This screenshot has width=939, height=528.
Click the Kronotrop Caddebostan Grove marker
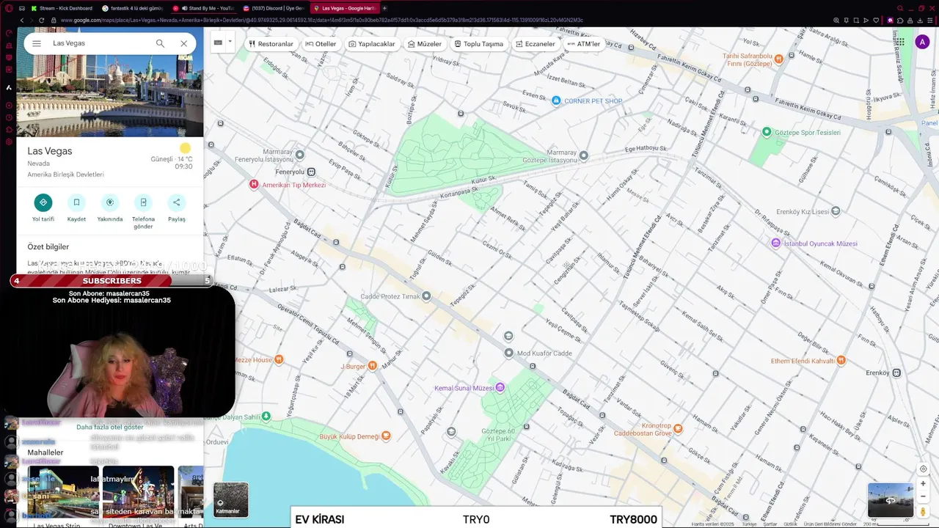(x=678, y=428)
